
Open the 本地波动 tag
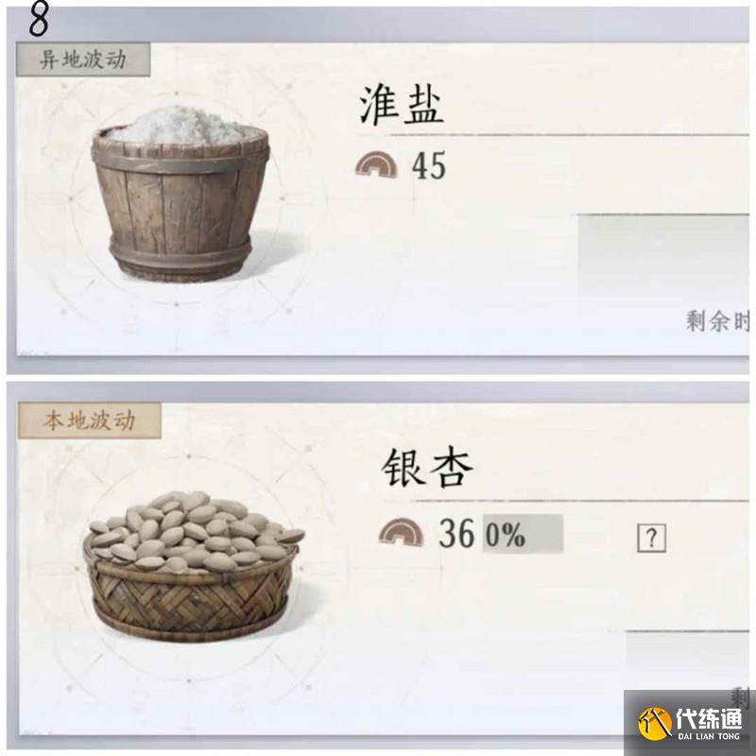pos(90,421)
